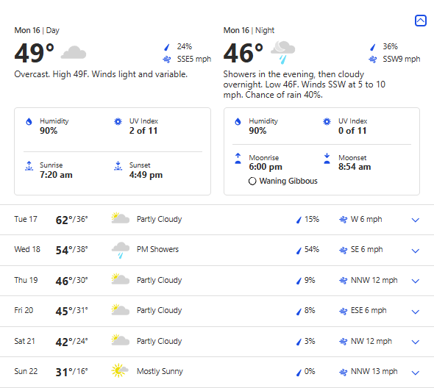Click the Sunrise icon
This screenshot has width=434, height=388.
click(x=29, y=166)
